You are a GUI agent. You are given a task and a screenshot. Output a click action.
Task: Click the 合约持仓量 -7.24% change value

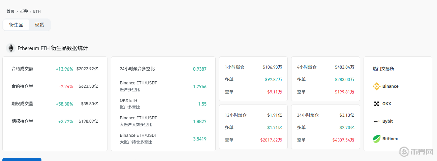click(66, 86)
